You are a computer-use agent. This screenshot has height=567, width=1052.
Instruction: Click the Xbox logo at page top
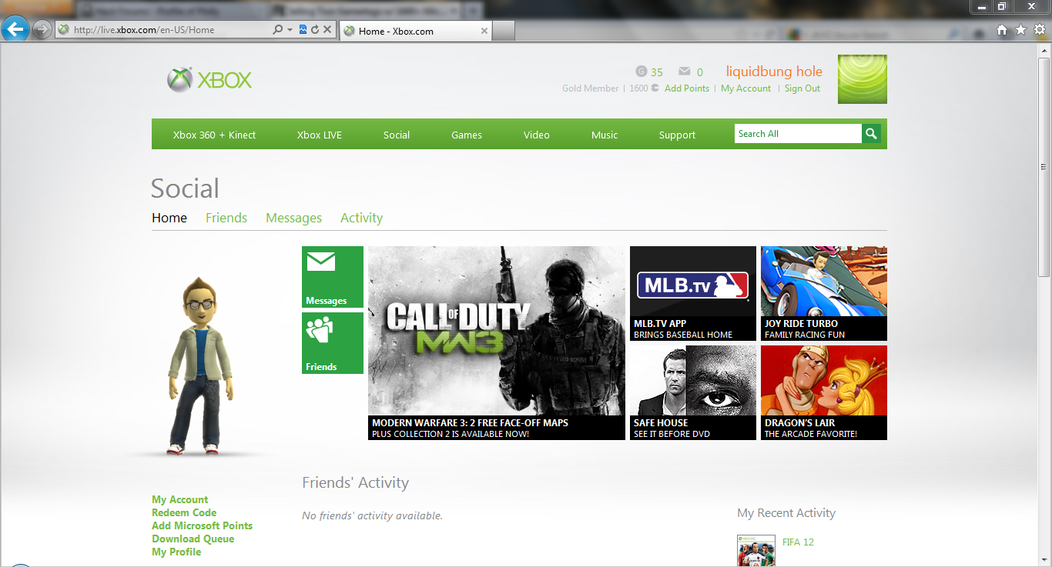coord(209,80)
